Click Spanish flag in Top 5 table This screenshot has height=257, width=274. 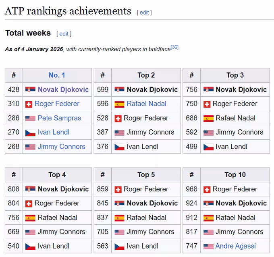click(x=120, y=218)
